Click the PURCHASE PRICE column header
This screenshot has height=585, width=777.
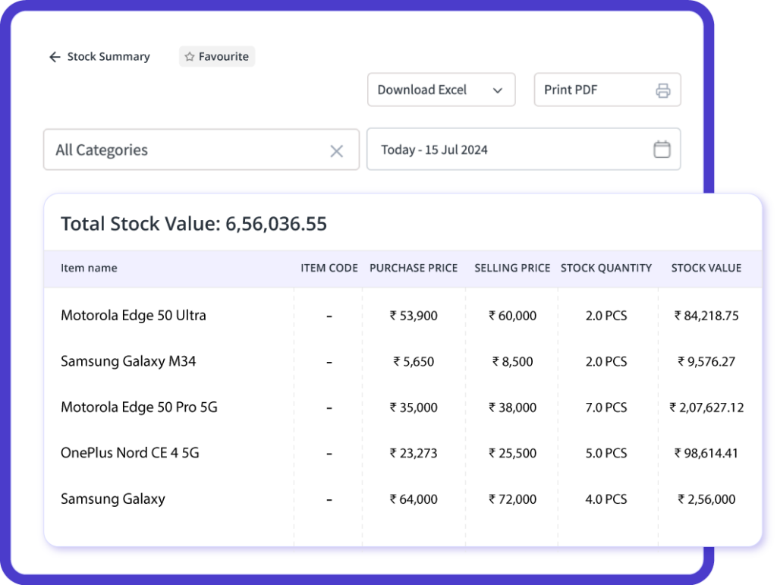click(x=414, y=268)
